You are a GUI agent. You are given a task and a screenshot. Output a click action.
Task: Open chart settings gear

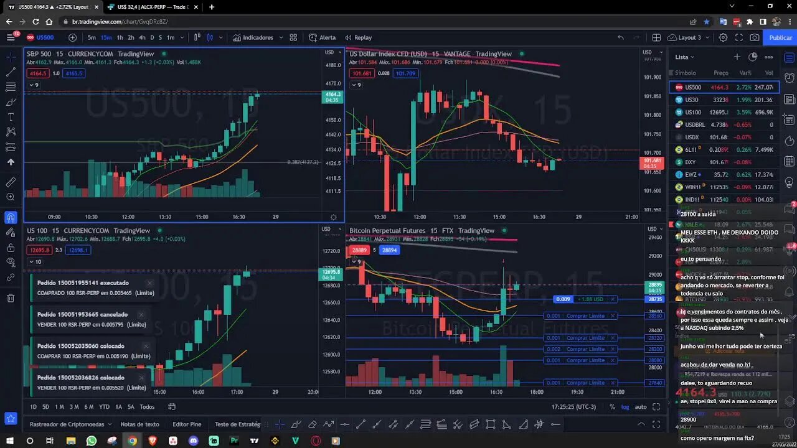(x=723, y=37)
